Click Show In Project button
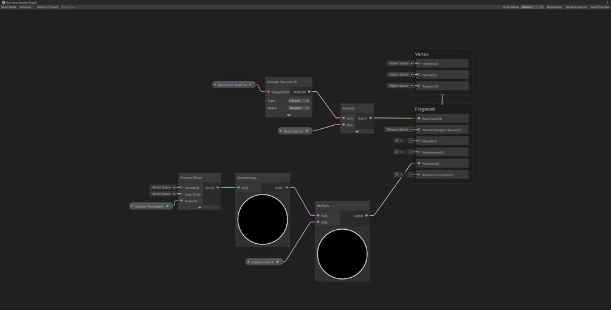611x310 pixels. [x=47, y=7]
